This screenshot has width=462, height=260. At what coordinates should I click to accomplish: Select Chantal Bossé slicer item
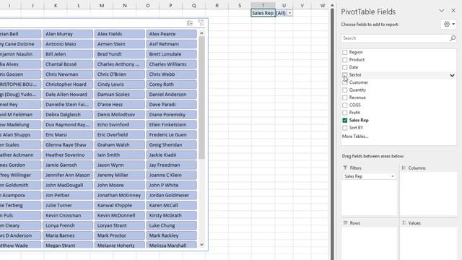[67, 64]
